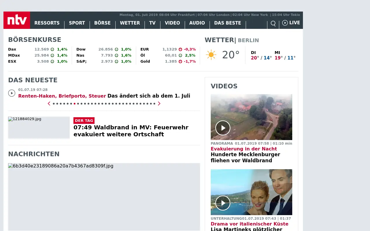
Task: Open the search magnifier icon
Action: (x=273, y=23)
